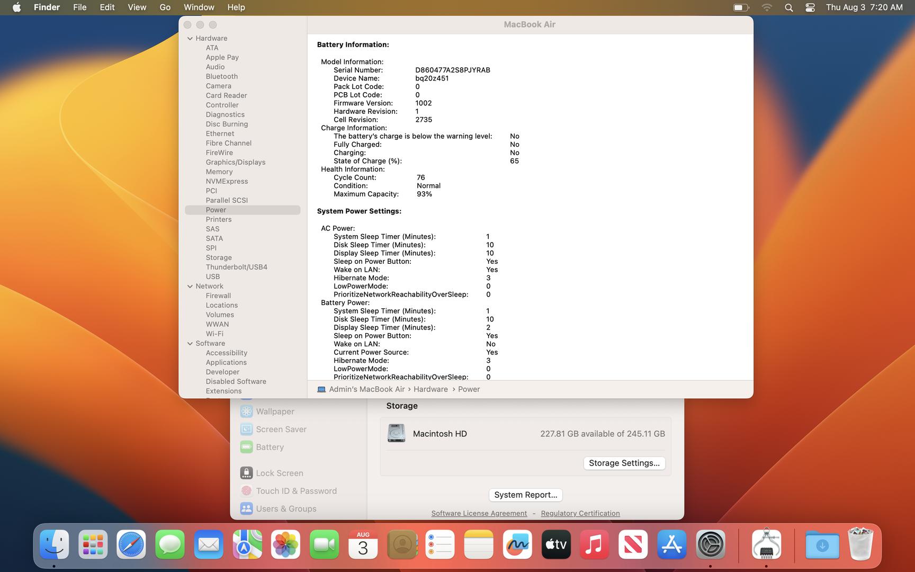
Task: Open Messages app in the Dock
Action: [170, 544]
